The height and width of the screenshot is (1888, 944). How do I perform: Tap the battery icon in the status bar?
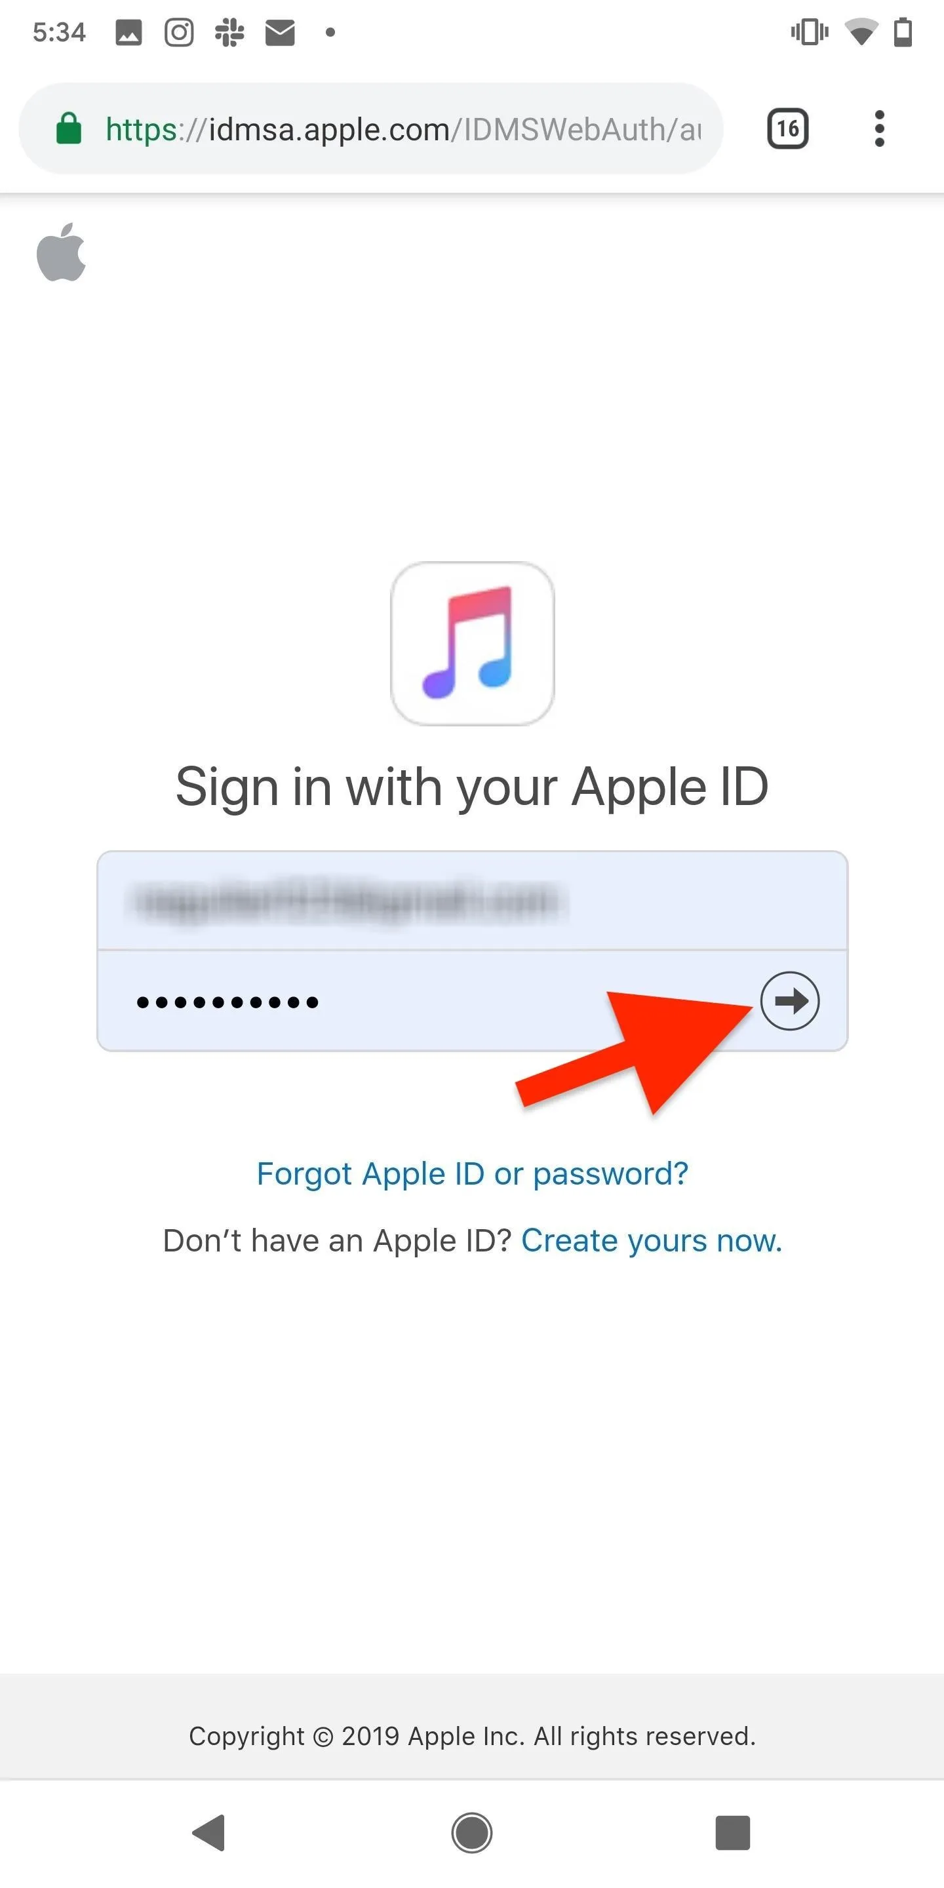pos(903,32)
